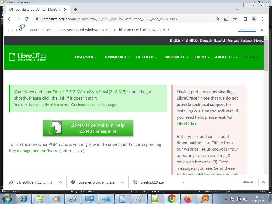Image resolution: width=272 pixels, height=204 pixels.
Task: View site info via padlock icon
Action: 37,19
